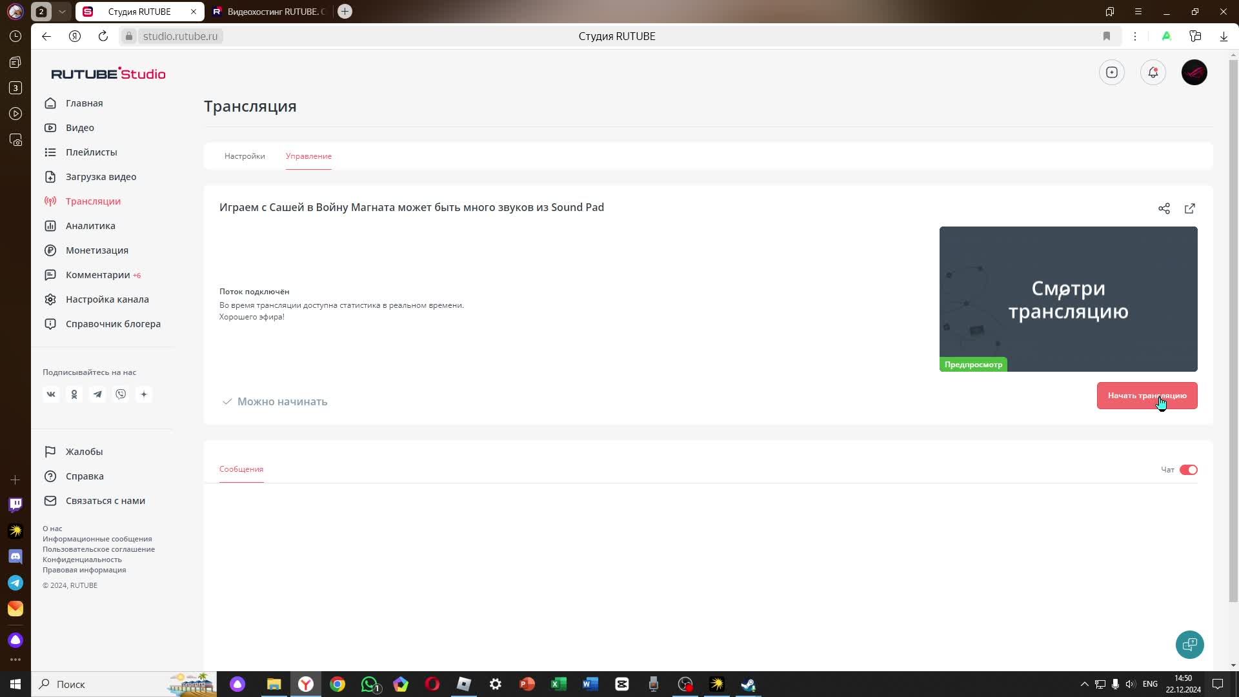Bookmark this page icon
Screen dimensions: 1239x697
1107,36
